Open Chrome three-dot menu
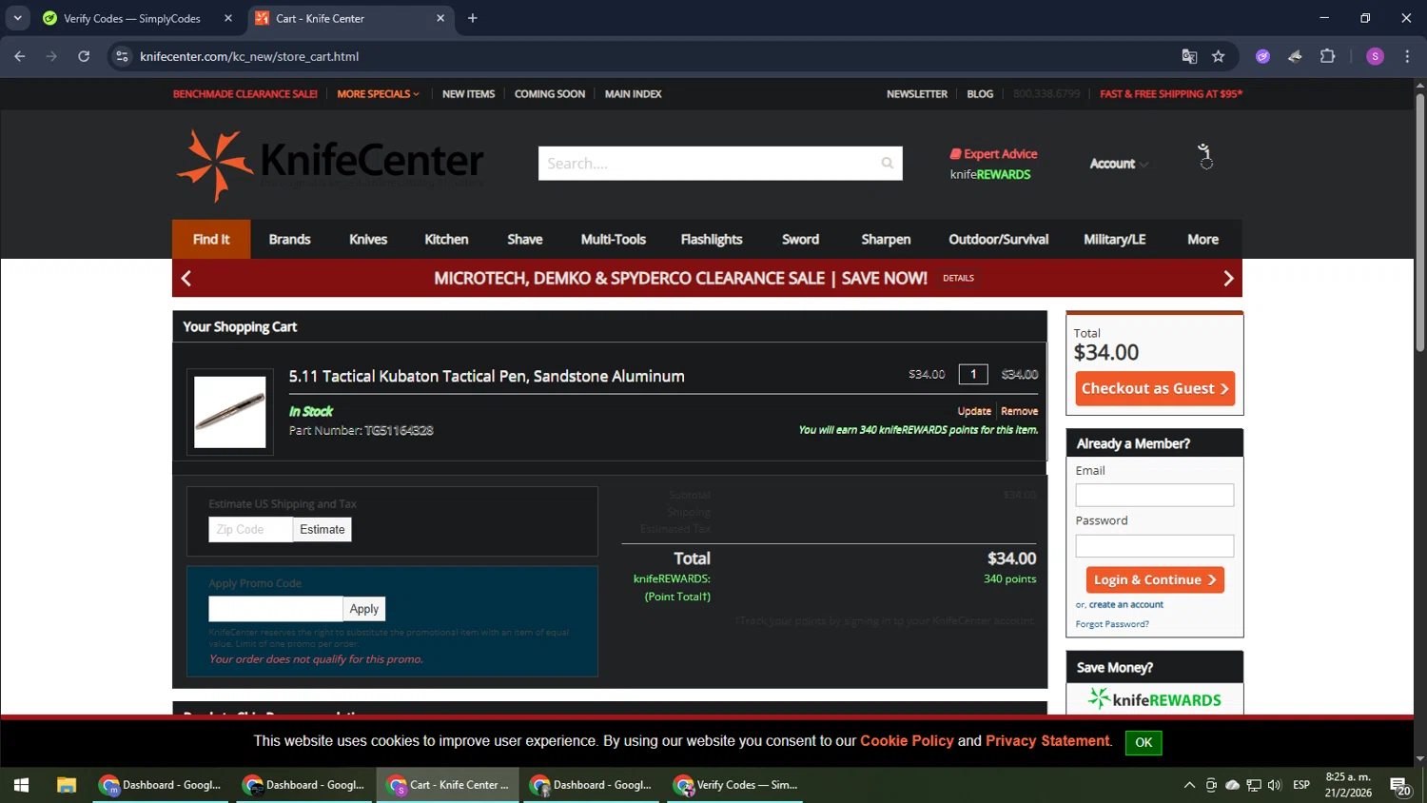The width and height of the screenshot is (1427, 803). coord(1407,56)
